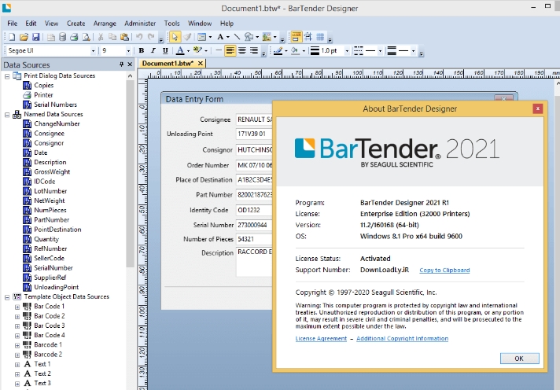
Task: Click the Copy icon in the toolbar
Action: [112, 37]
